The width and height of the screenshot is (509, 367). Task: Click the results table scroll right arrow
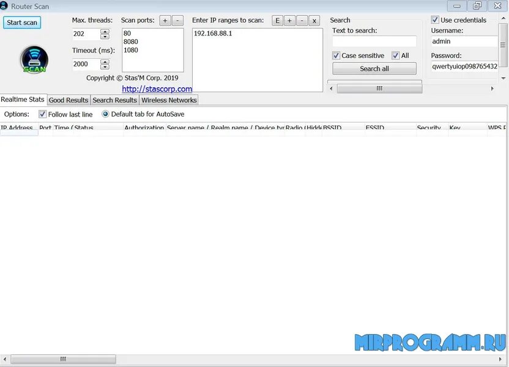pyautogui.click(x=500, y=359)
